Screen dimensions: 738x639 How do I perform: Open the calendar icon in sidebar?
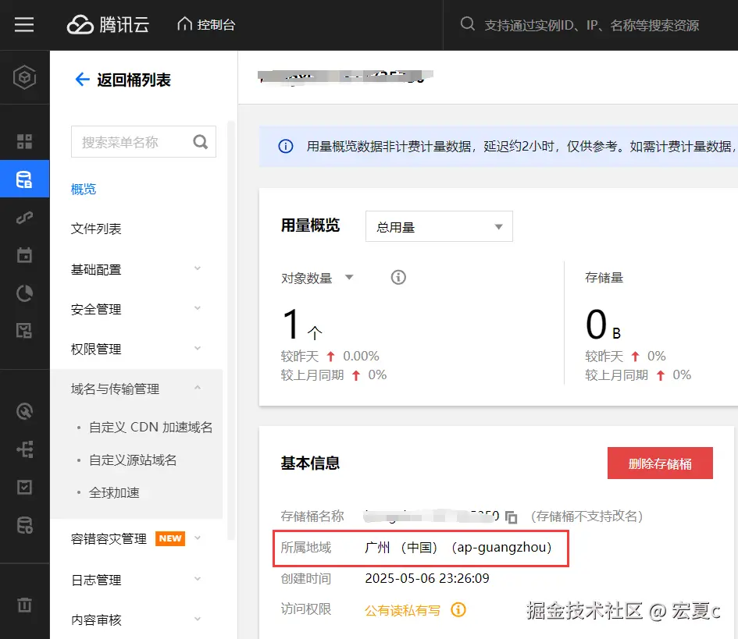[24, 255]
